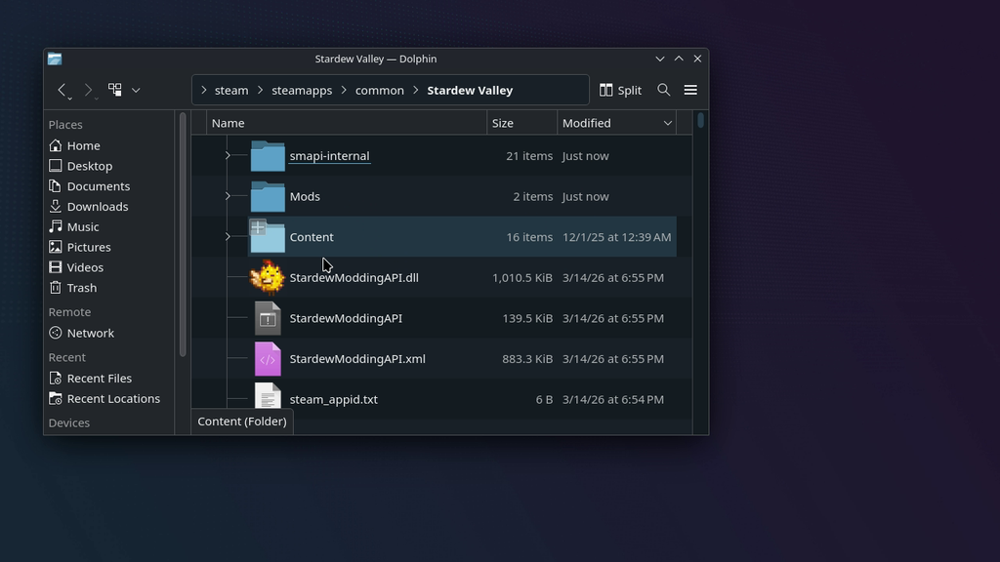Click Stardew Valley breadcrumb segment
This screenshot has width=1000, height=562.
tap(470, 91)
